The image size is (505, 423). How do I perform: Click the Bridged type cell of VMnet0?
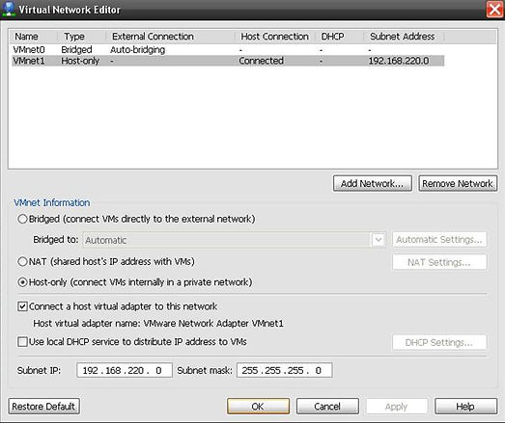click(76, 50)
